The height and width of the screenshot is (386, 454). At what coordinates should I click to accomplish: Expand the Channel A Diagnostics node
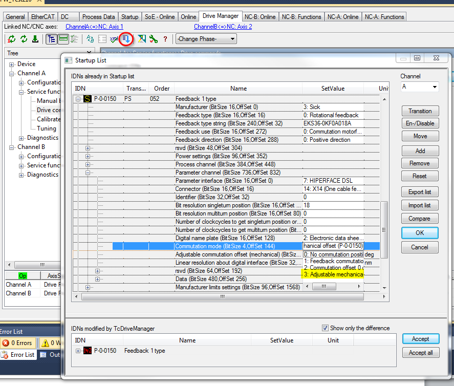coord(21,138)
